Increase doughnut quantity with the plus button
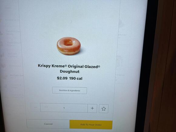Viewport: 176px width, 132px height. [x=92, y=108]
